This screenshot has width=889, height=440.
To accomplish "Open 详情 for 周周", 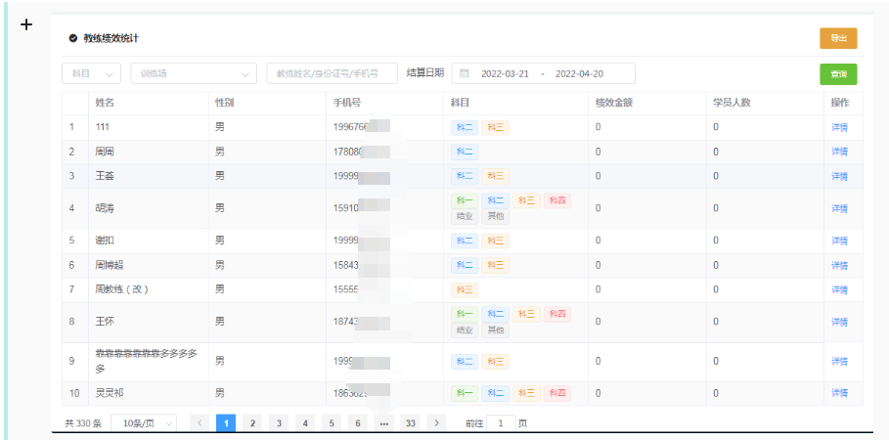I will [839, 152].
